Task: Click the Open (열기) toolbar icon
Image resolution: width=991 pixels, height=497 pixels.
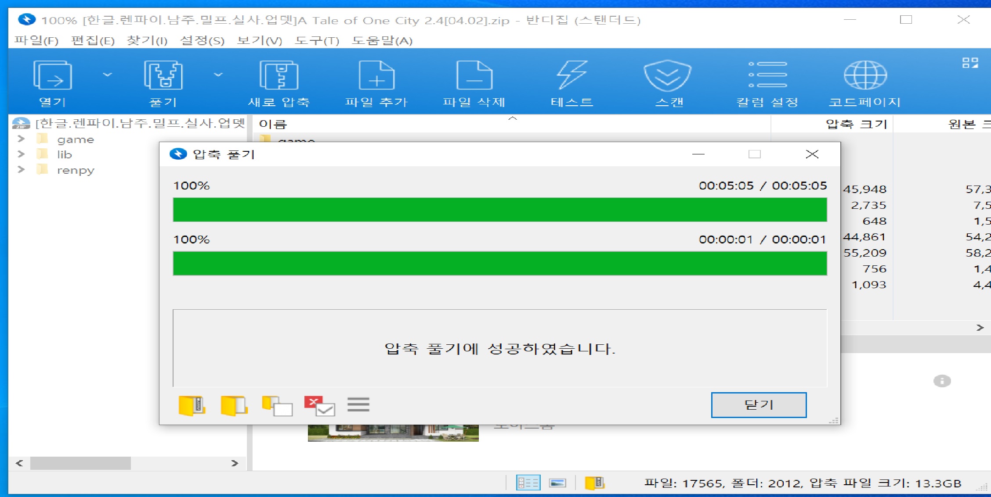Action: pos(53,75)
